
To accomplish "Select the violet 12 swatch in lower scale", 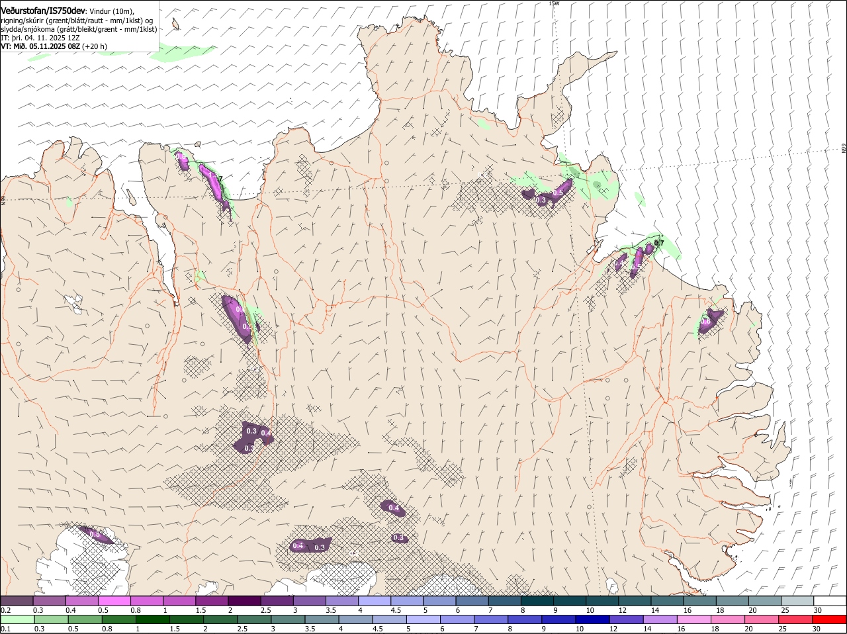I will (x=627, y=619).
